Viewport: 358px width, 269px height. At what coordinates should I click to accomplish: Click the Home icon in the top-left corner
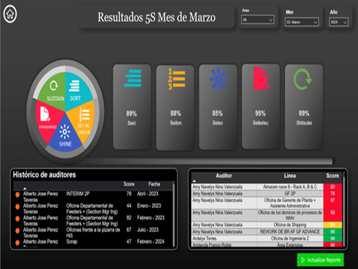point(10,14)
